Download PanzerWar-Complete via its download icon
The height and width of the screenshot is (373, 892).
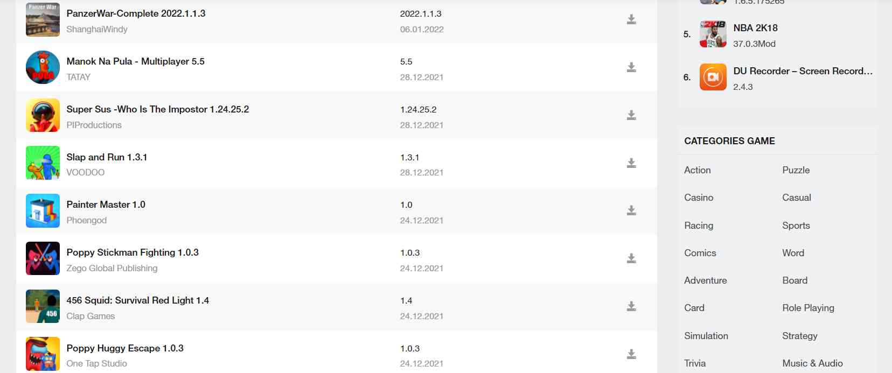click(631, 20)
